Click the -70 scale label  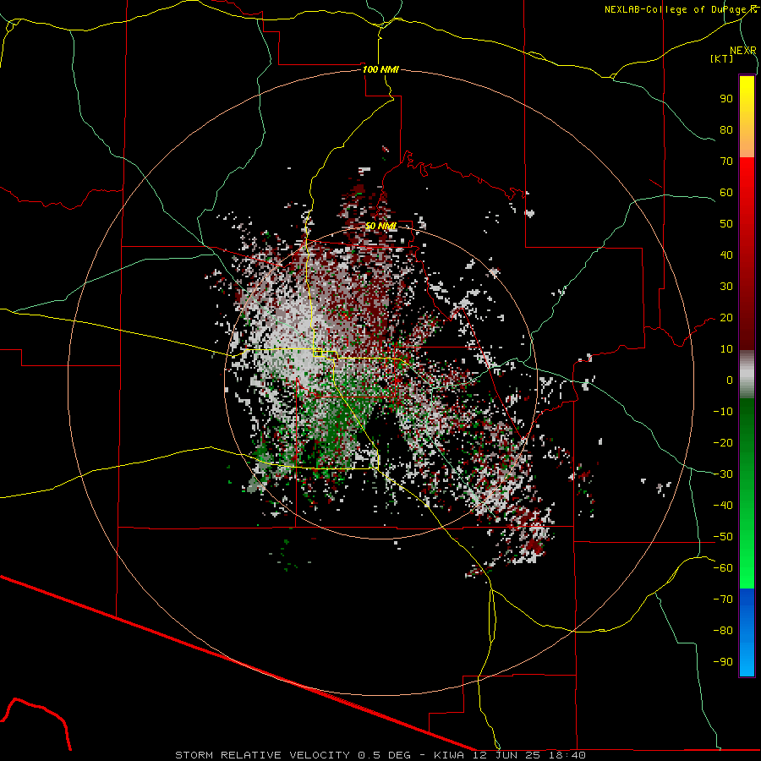[x=723, y=599]
